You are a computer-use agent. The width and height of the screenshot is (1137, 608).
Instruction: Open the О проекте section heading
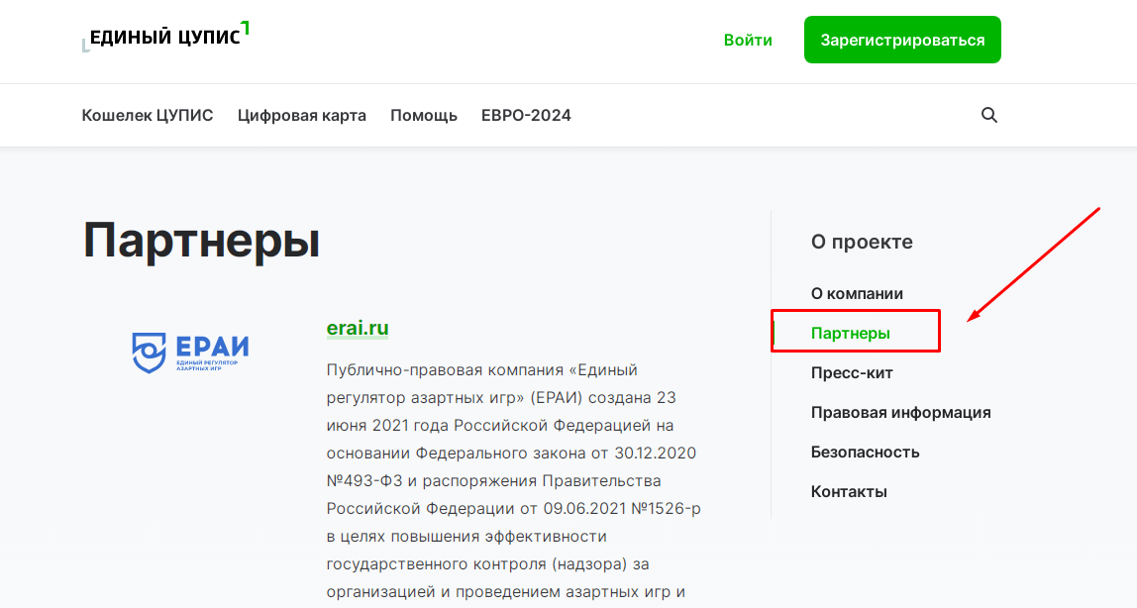(x=862, y=242)
